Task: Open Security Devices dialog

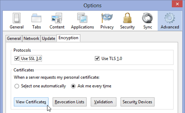Action: click(138, 102)
